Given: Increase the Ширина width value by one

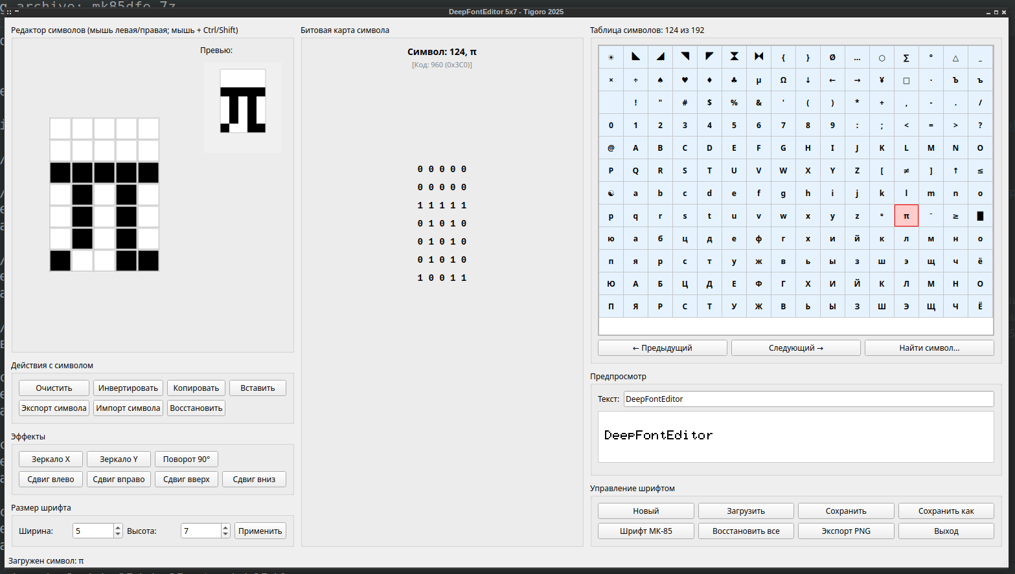Looking at the screenshot, I should [x=118, y=527].
